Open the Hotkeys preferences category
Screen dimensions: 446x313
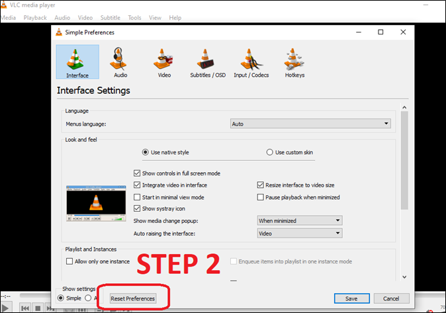tap(294, 62)
